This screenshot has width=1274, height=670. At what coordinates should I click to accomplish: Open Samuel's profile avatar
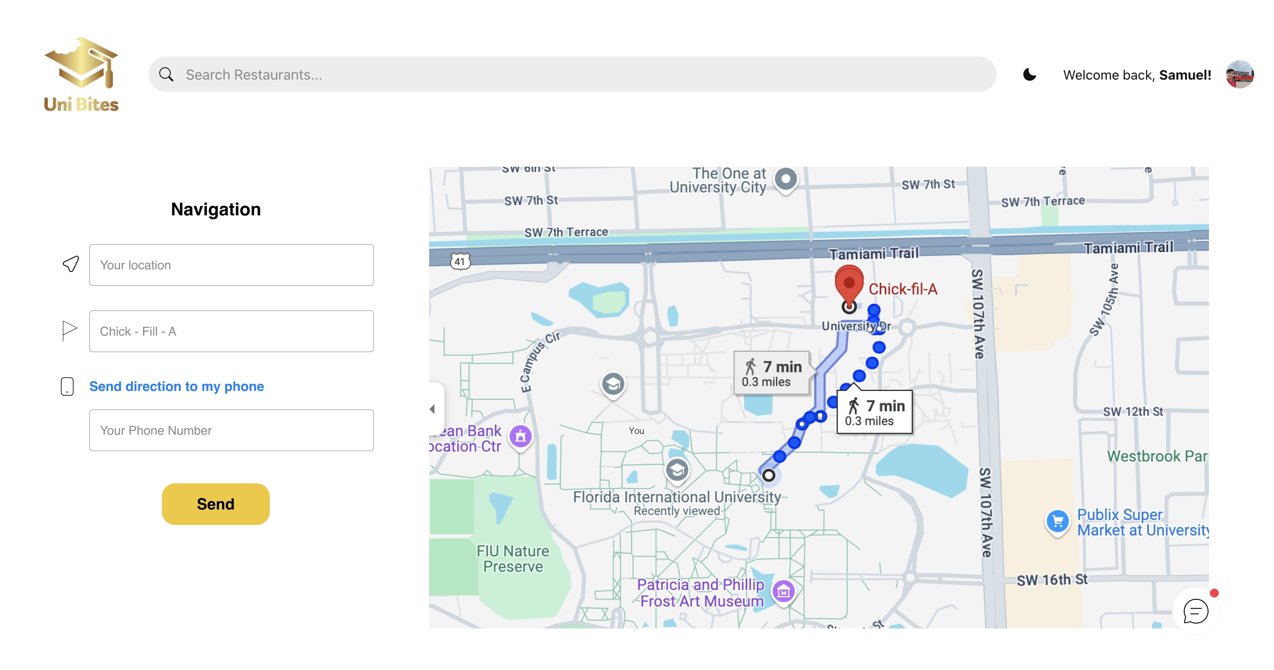pyautogui.click(x=1239, y=75)
